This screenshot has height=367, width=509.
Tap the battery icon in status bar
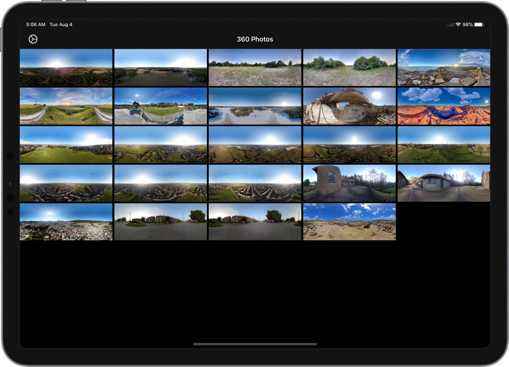pyautogui.click(x=479, y=25)
